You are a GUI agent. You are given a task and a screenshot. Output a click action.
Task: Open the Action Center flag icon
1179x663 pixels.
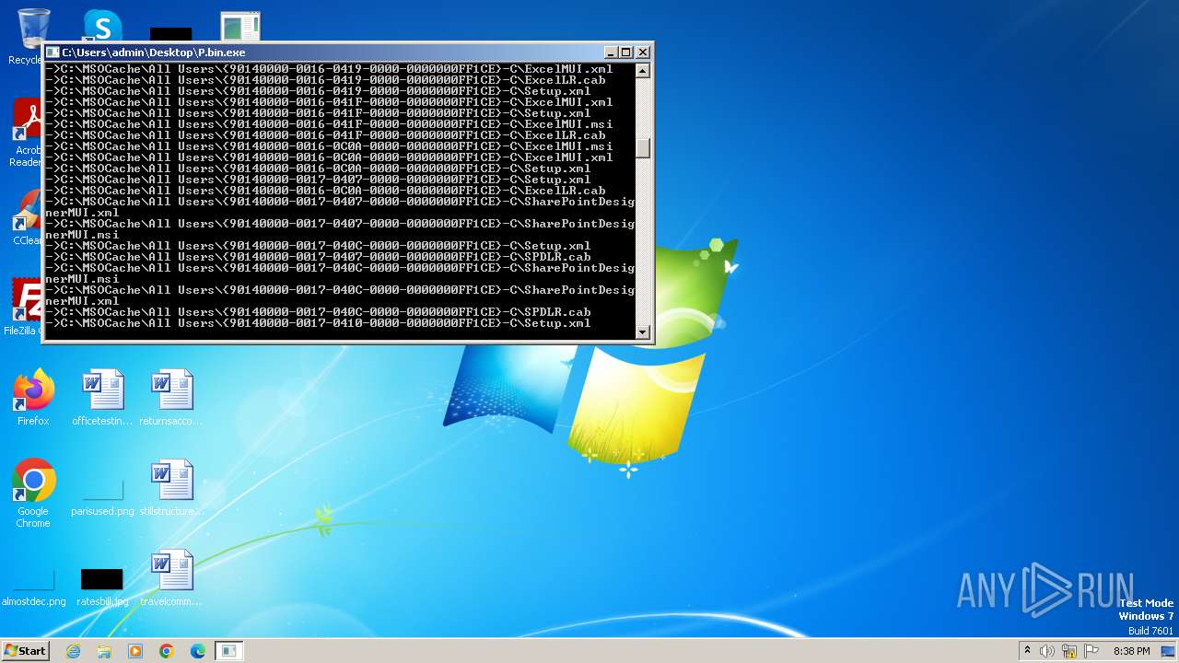point(1091,651)
